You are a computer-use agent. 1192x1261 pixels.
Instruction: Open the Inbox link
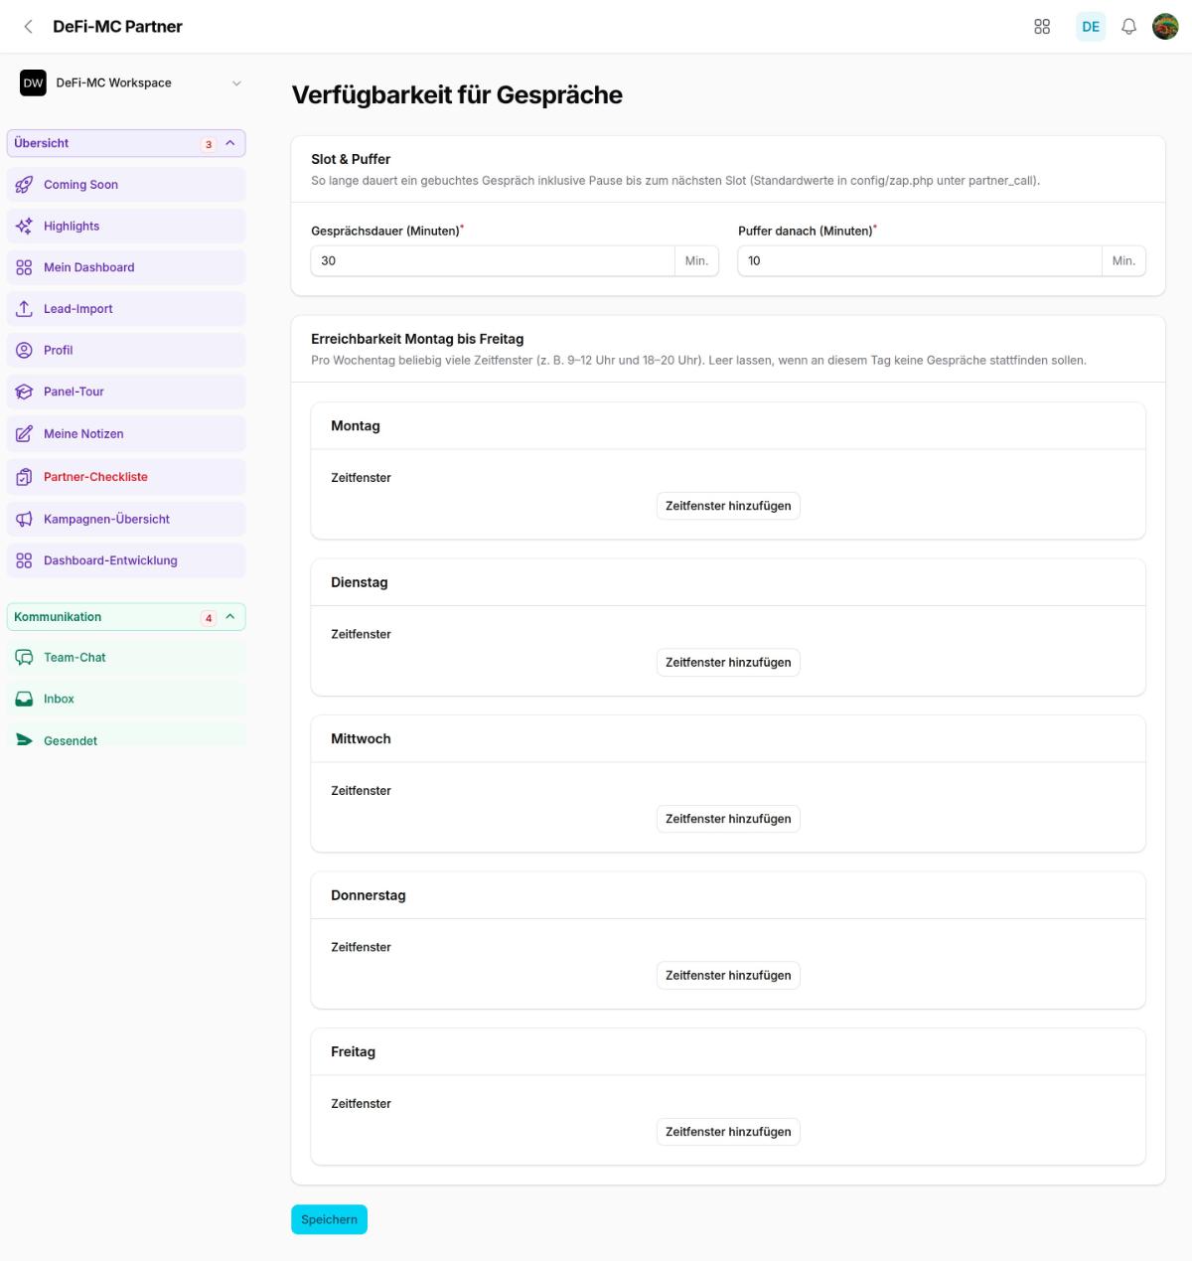(126, 700)
